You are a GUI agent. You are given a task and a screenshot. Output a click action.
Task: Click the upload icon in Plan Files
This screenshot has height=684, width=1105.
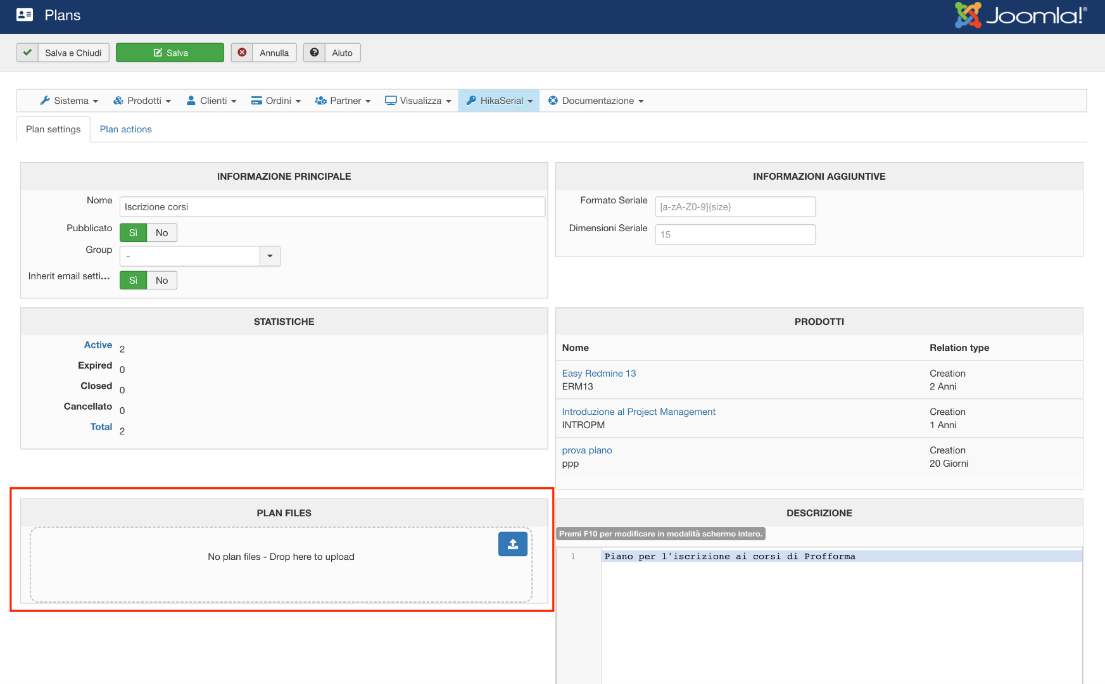512,544
